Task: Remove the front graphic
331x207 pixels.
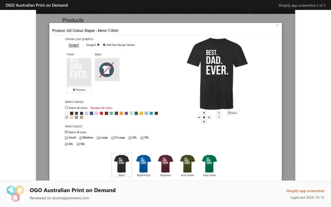Action: 79,90
